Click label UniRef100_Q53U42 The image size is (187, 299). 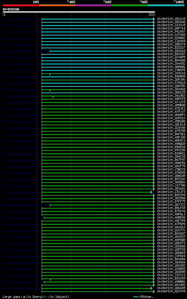click(171, 189)
